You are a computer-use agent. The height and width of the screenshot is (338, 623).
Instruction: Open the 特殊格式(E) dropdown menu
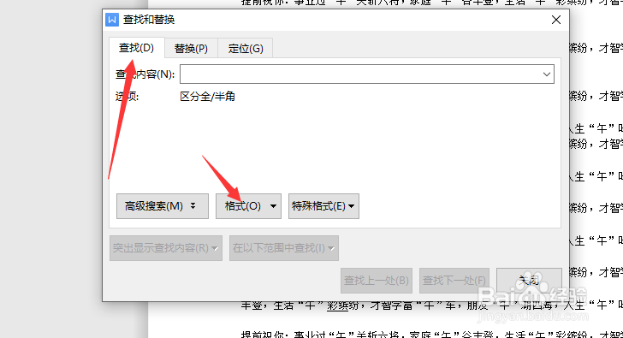coord(323,206)
